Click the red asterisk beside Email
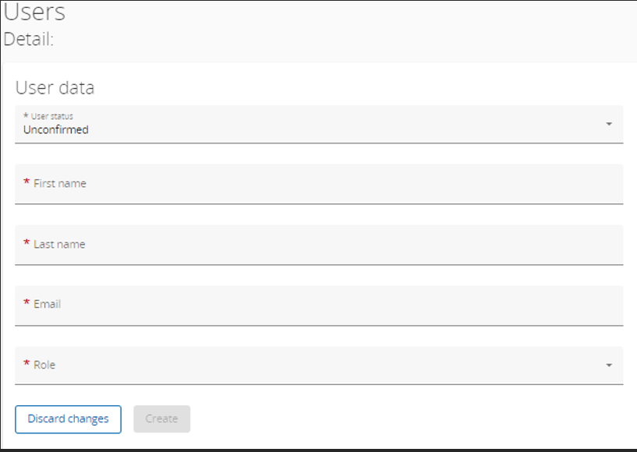Viewport: 637px width, 452px height. [27, 304]
